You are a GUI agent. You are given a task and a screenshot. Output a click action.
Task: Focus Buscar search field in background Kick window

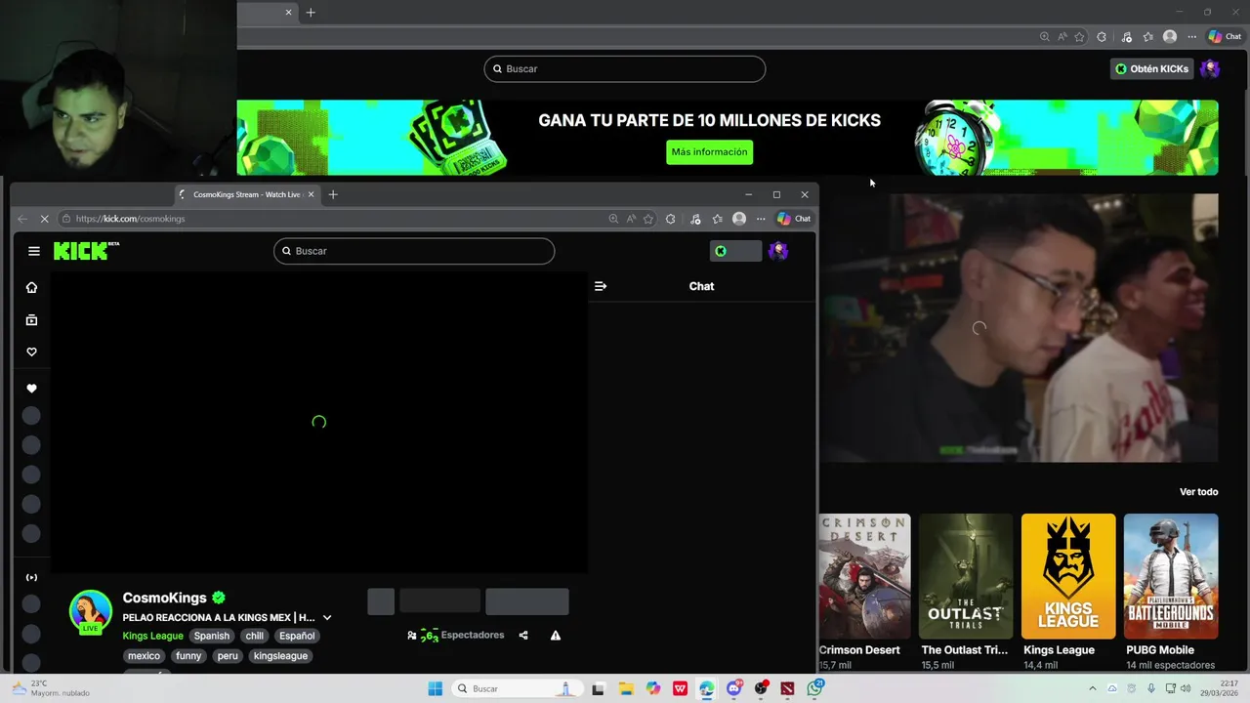[x=625, y=69]
